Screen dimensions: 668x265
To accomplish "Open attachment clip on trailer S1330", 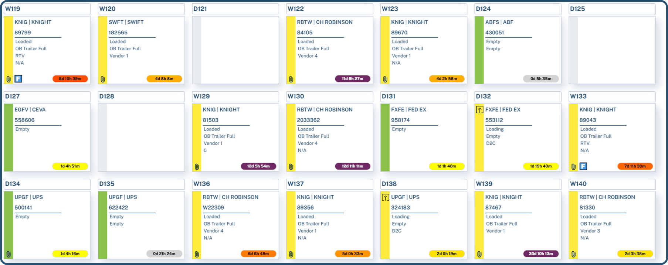I will pyautogui.click(x=573, y=254).
